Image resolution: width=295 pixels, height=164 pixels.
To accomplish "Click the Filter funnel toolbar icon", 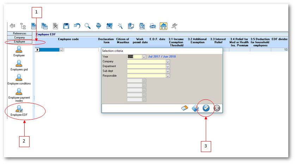I will click(99, 26).
